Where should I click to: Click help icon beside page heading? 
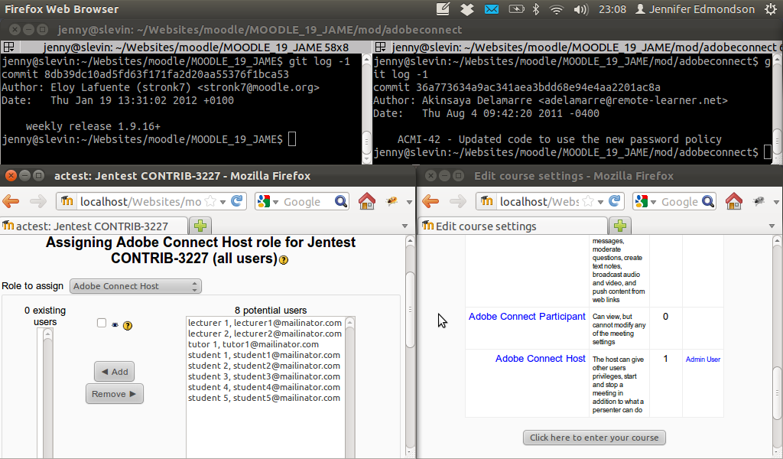pyautogui.click(x=284, y=259)
